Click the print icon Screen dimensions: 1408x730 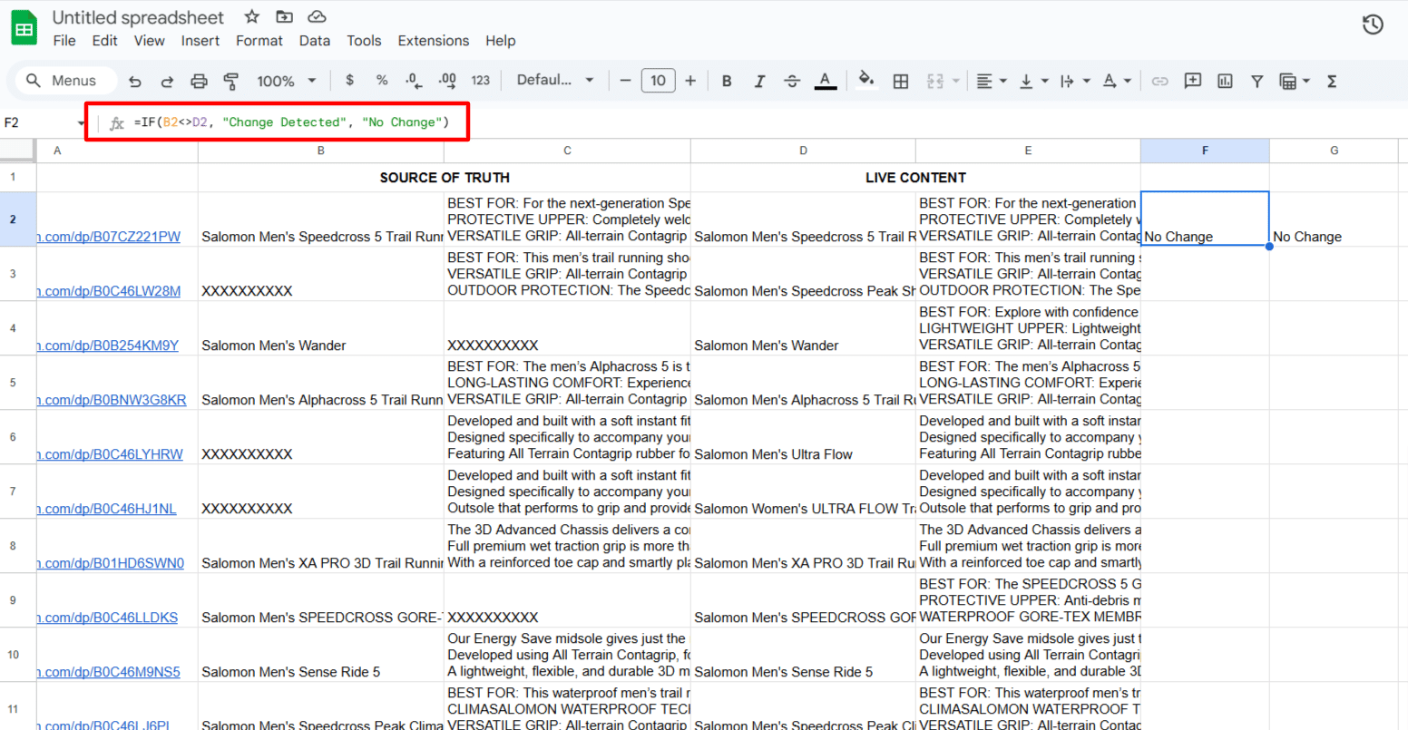pyautogui.click(x=199, y=82)
